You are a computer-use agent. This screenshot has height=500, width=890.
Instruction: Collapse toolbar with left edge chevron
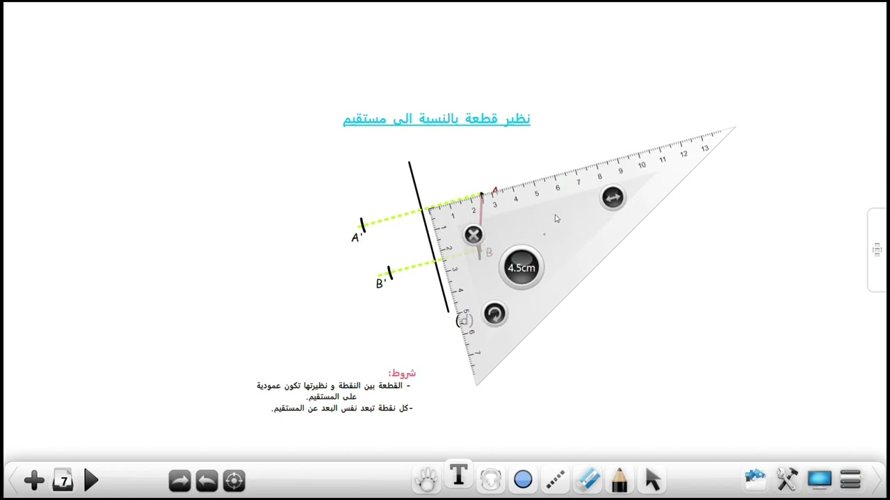[x=12, y=480]
